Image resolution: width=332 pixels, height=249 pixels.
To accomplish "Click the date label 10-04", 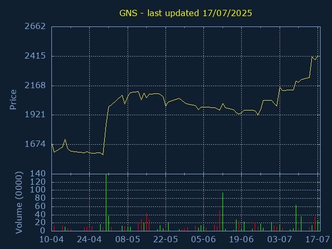I will point(52,240).
